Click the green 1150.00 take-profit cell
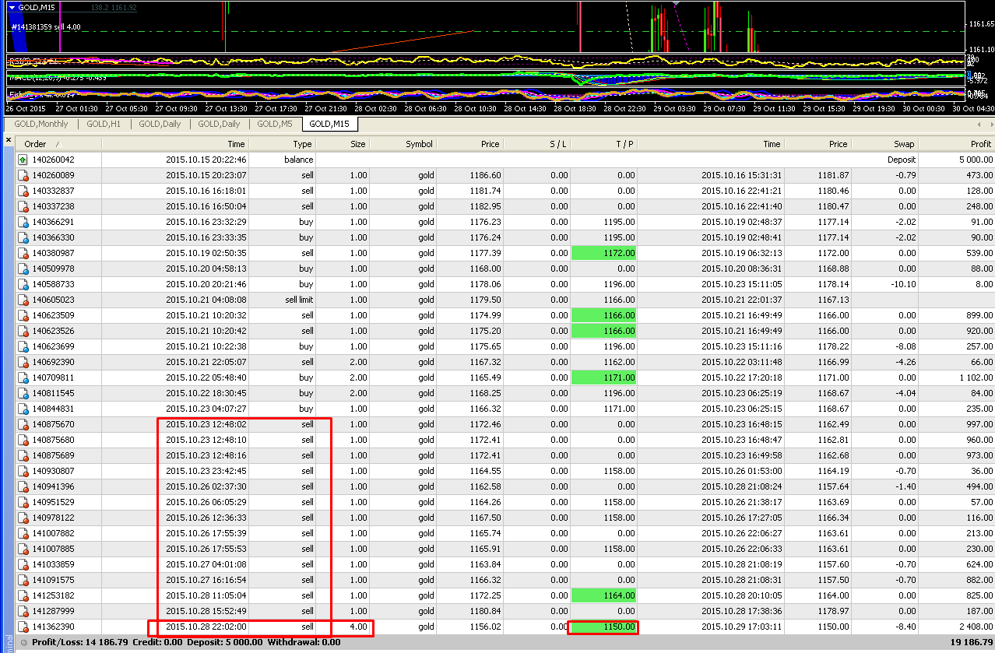Viewport: 995px width, 653px height. [603, 627]
